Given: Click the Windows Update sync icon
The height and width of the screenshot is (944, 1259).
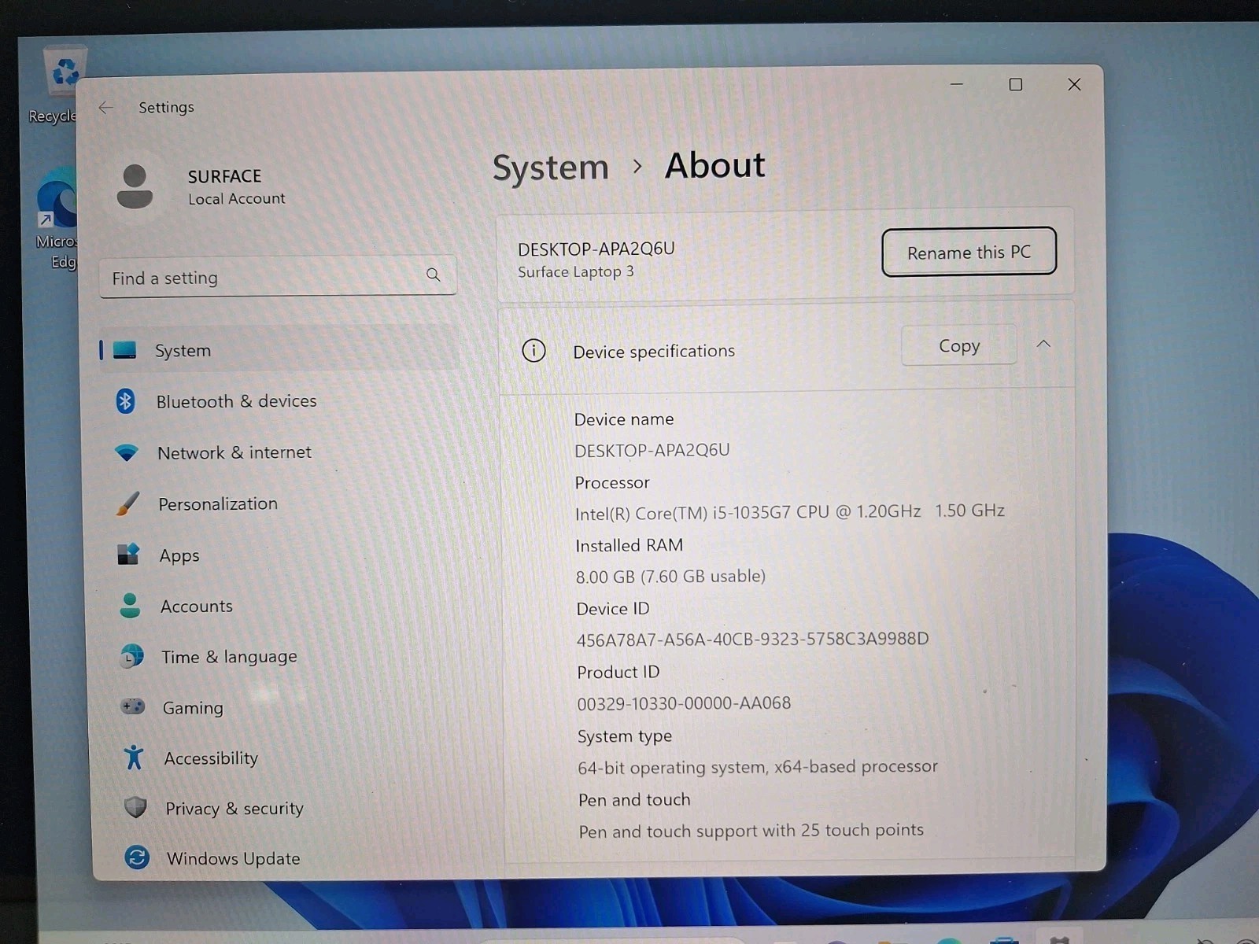Looking at the screenshot, I should pos(137,857).
